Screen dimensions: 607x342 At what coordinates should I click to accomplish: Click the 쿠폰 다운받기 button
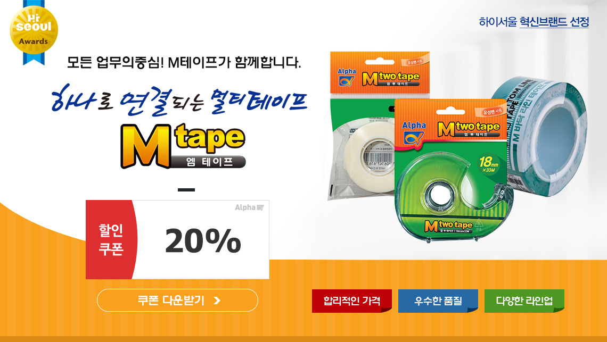177,300
